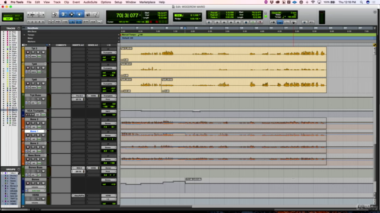Open the Nudge value dropdown
380x213 pixels.
200,18
